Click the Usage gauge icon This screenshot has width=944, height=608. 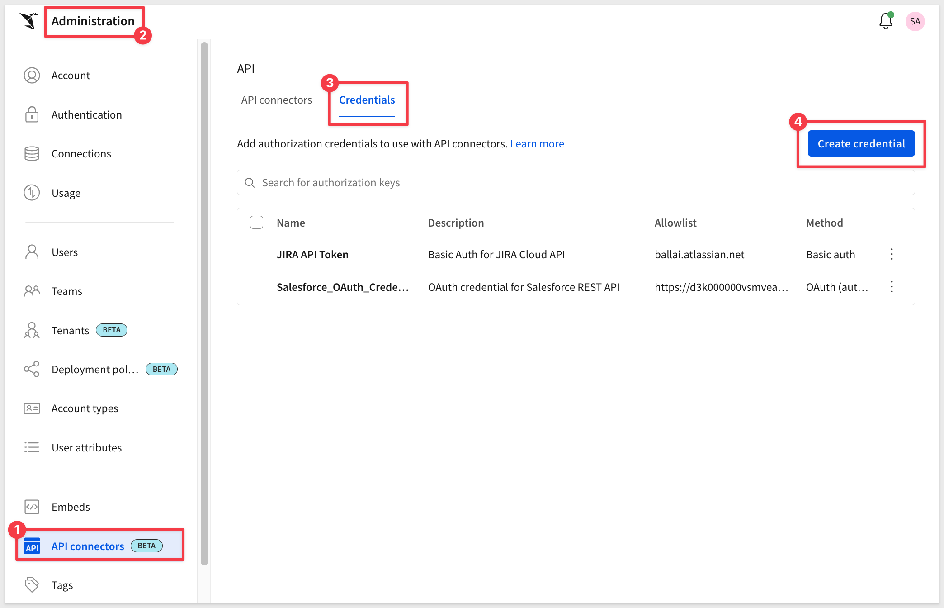coord(32,193)
